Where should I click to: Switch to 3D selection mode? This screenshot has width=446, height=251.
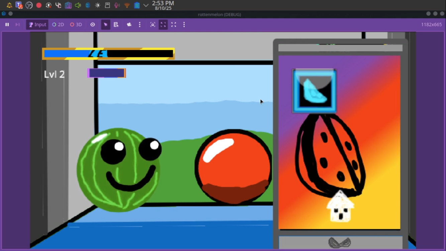click(x=76, y=25)
